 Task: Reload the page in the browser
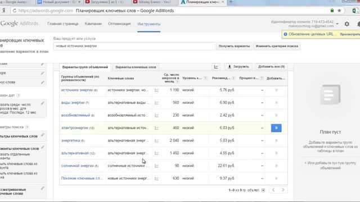(x=15, y=11)
